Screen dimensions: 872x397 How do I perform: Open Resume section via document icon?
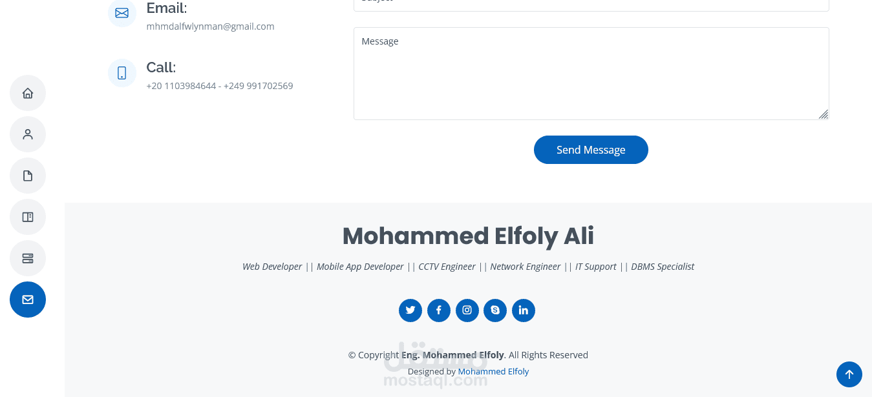click(x=28, y=176)
